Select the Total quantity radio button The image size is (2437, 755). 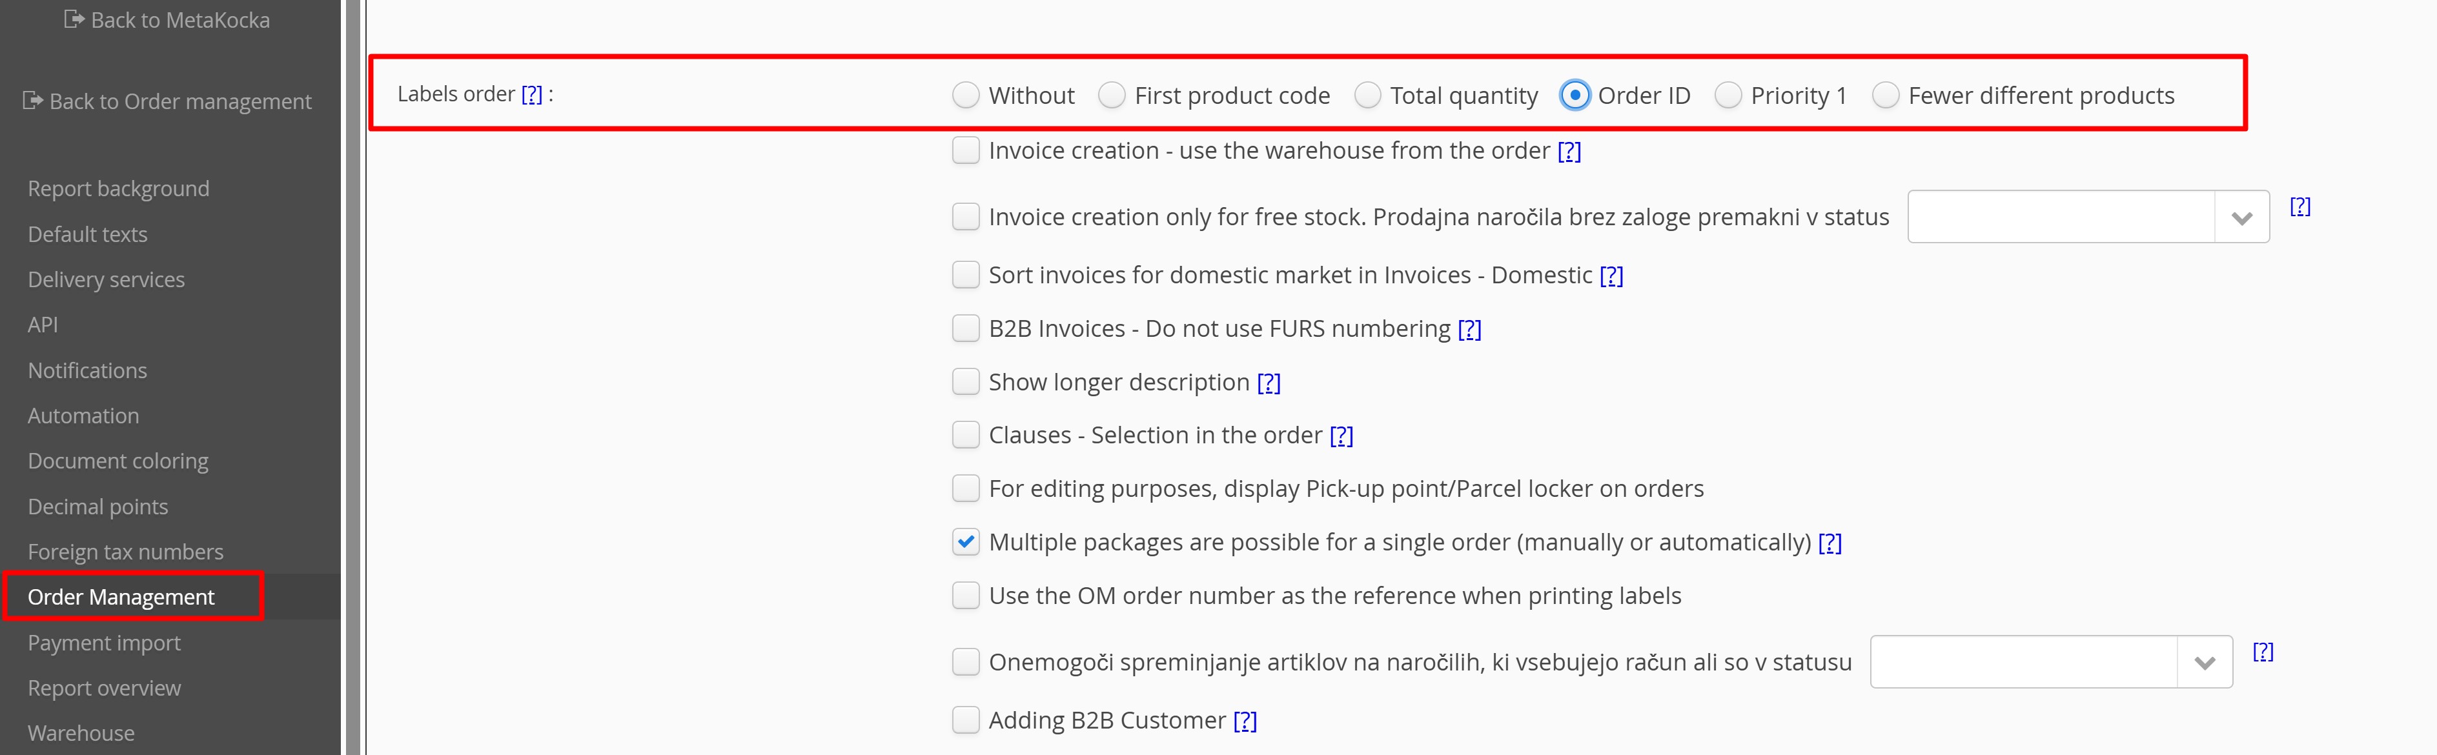pos(1367,96)
